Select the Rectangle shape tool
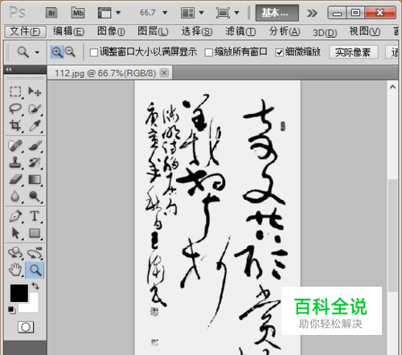 tap(35, 233)
